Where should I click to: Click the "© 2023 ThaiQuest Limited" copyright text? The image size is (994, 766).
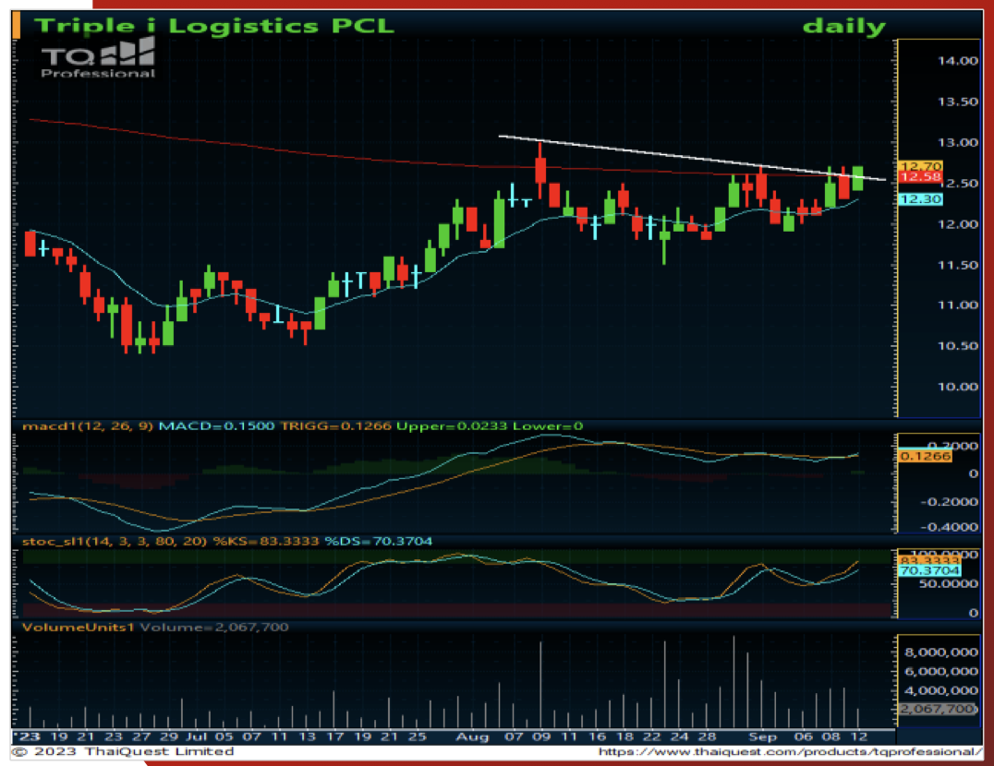(123, 751)
